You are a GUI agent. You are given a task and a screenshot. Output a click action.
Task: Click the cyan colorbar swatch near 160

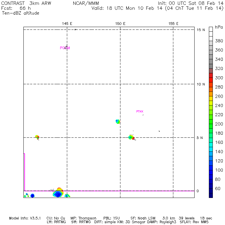coord(211,144)
